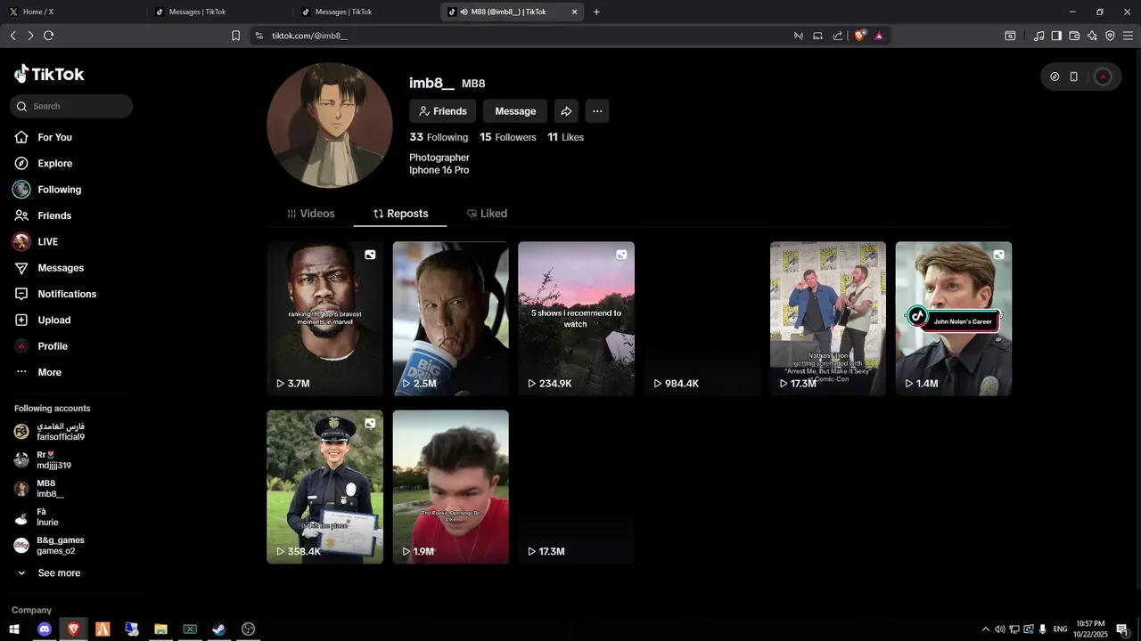
Task: Click the Friends button on profile
Action: click(442, 111)
